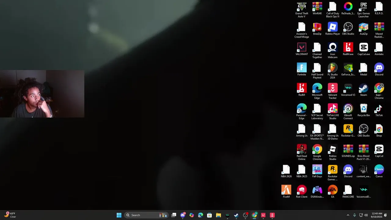Launch GeForce Experience from the desktop

coord(348,70)
